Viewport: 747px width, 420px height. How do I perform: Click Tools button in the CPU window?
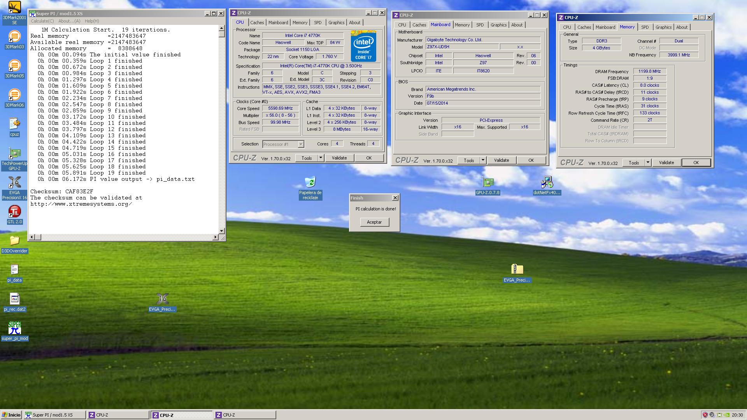pos(307,158)
